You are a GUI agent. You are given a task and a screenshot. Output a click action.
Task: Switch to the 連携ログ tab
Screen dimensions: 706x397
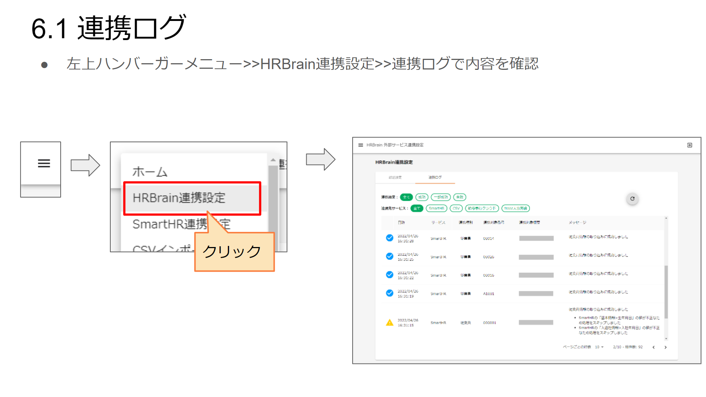(x=435, y=178)
